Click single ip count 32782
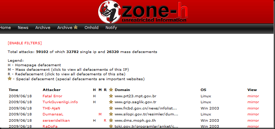 point(73,52)
